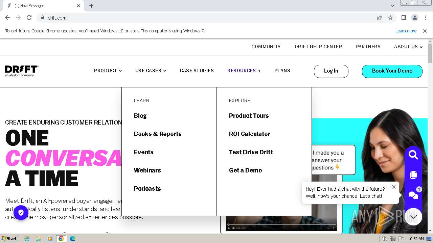This screenshot has width=433, height=243.
Task: Open the tab search chevron
Action: [392, 6]
